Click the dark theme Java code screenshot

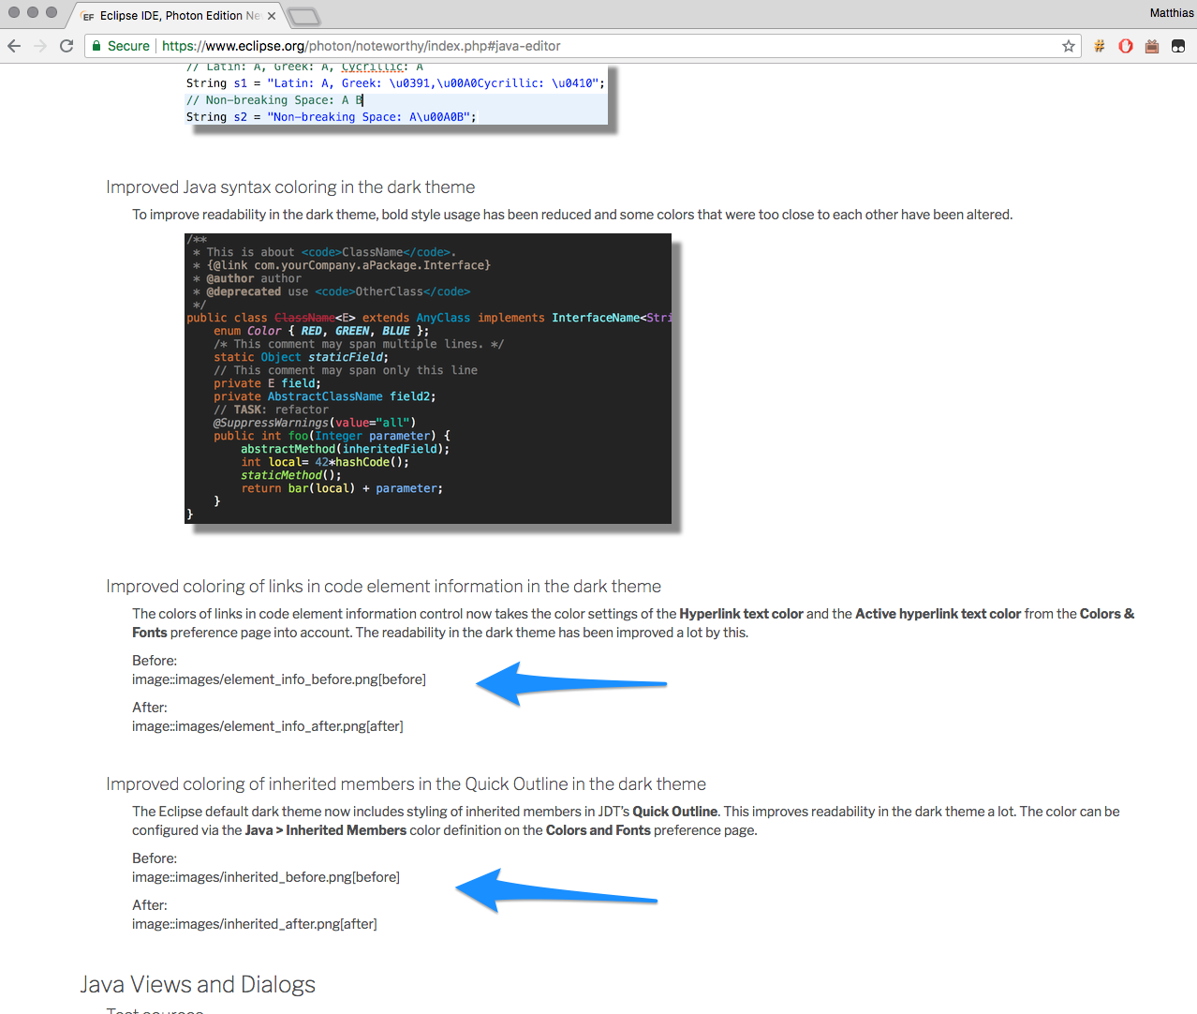pos(428,379)
